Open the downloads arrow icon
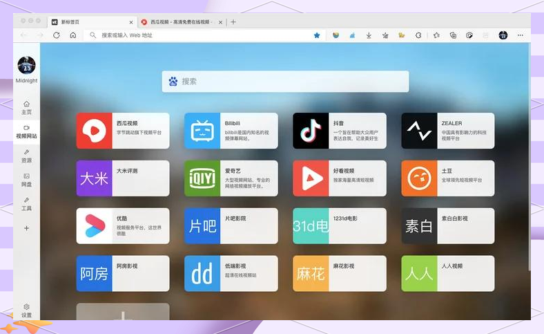 point(369,35)
